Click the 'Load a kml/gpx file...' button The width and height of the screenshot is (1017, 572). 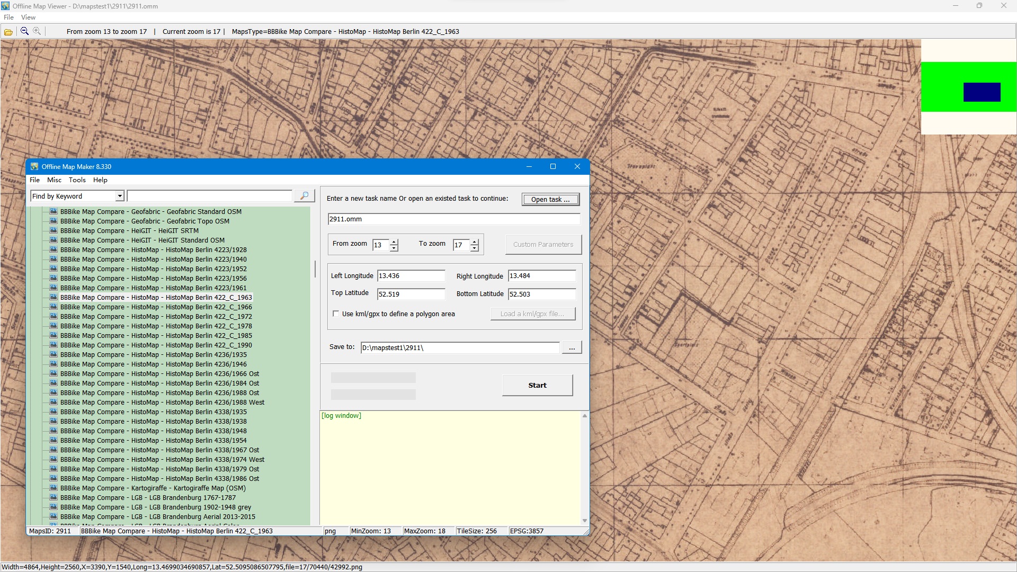532,314
